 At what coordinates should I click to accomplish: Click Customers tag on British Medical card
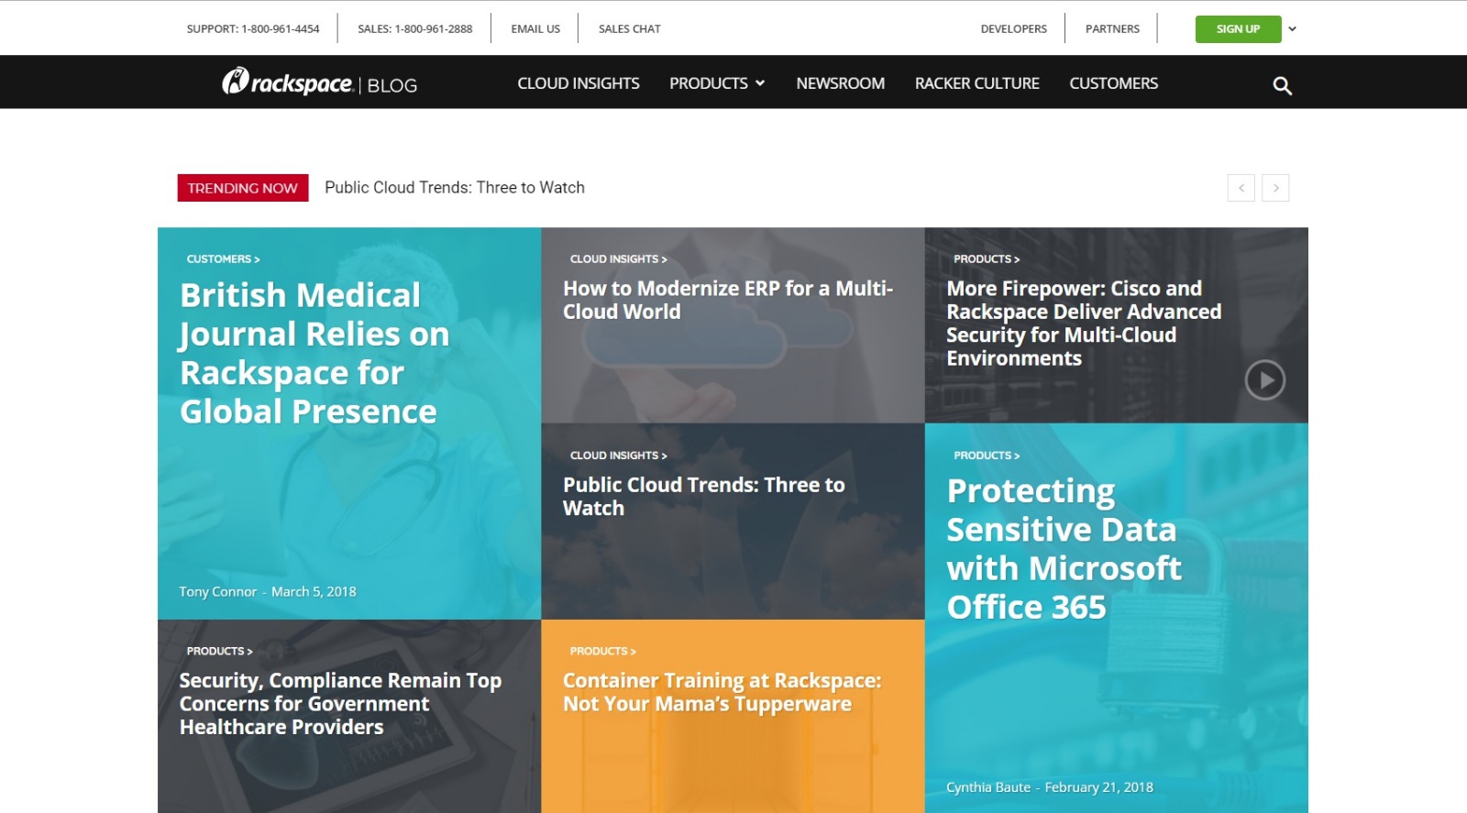(223, 259)
